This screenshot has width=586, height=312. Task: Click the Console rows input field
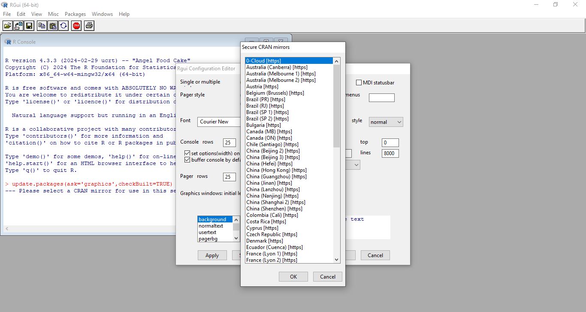[x=230, y=142]
